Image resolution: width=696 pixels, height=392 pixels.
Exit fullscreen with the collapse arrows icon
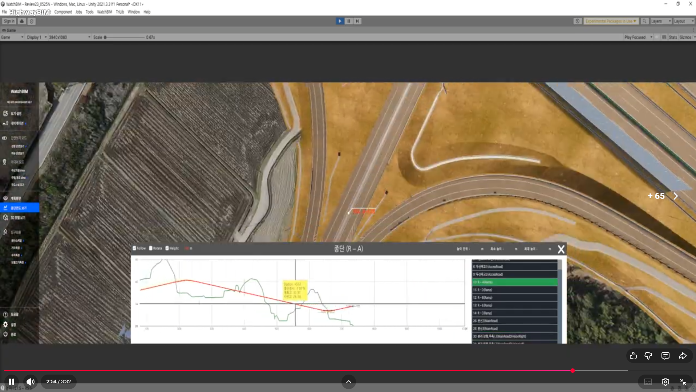pos(683,381)
